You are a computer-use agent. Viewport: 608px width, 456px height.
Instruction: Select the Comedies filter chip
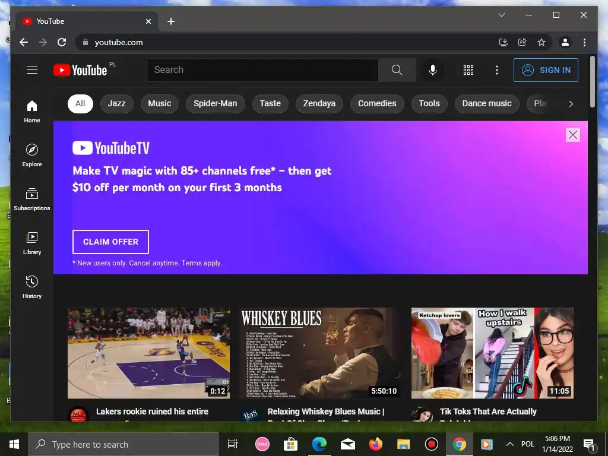(x=377, y=103)
